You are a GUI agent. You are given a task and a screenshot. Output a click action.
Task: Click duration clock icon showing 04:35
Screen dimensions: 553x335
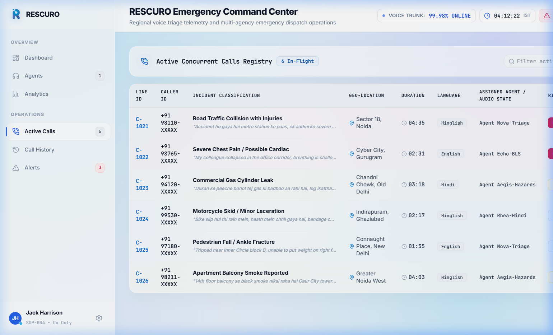coord(404,123)
